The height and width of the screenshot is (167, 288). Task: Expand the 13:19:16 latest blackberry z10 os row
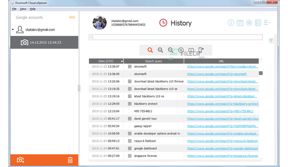point(130,96)
